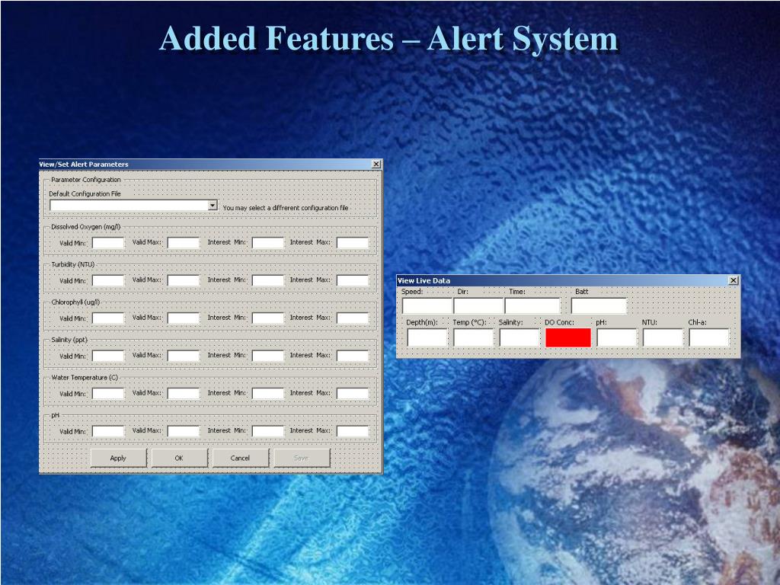Select the NTU live data box
Viewport: 780px width, 585px height.
click(x=663, y=337)
